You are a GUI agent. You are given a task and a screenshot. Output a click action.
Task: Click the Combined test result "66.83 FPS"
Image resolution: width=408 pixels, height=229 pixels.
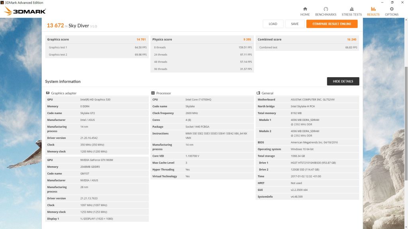click(351, 48)
